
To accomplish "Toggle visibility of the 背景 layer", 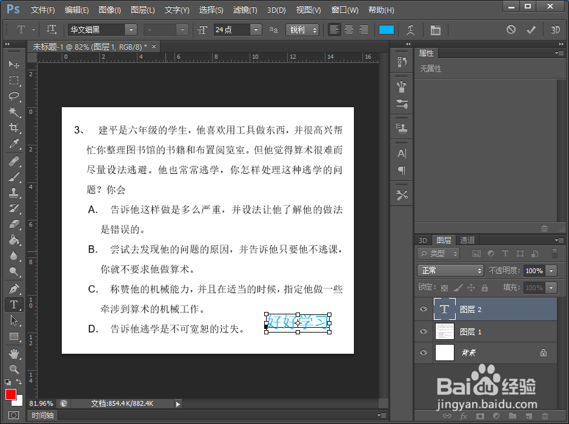I will click(423, 353).
